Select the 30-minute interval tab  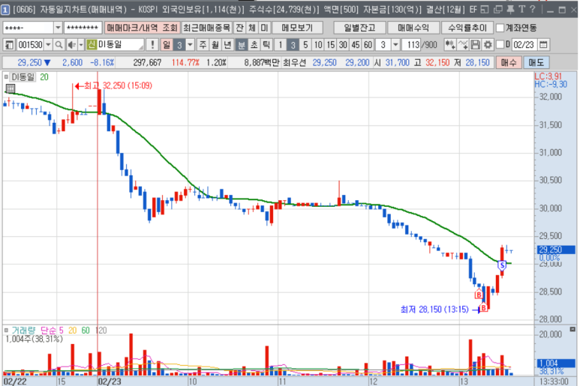[343, 45]
